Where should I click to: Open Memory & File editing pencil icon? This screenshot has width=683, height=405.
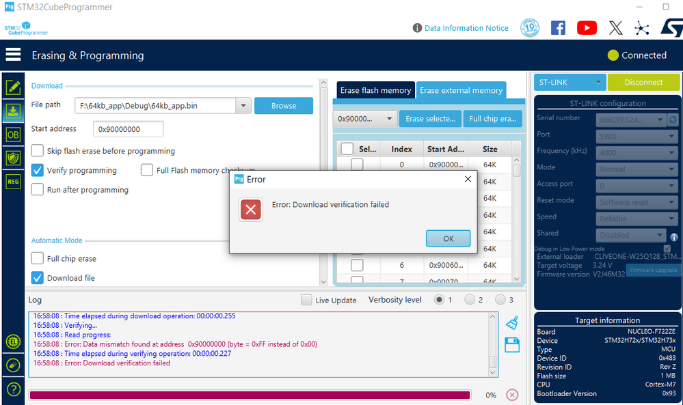click(13, 87)
